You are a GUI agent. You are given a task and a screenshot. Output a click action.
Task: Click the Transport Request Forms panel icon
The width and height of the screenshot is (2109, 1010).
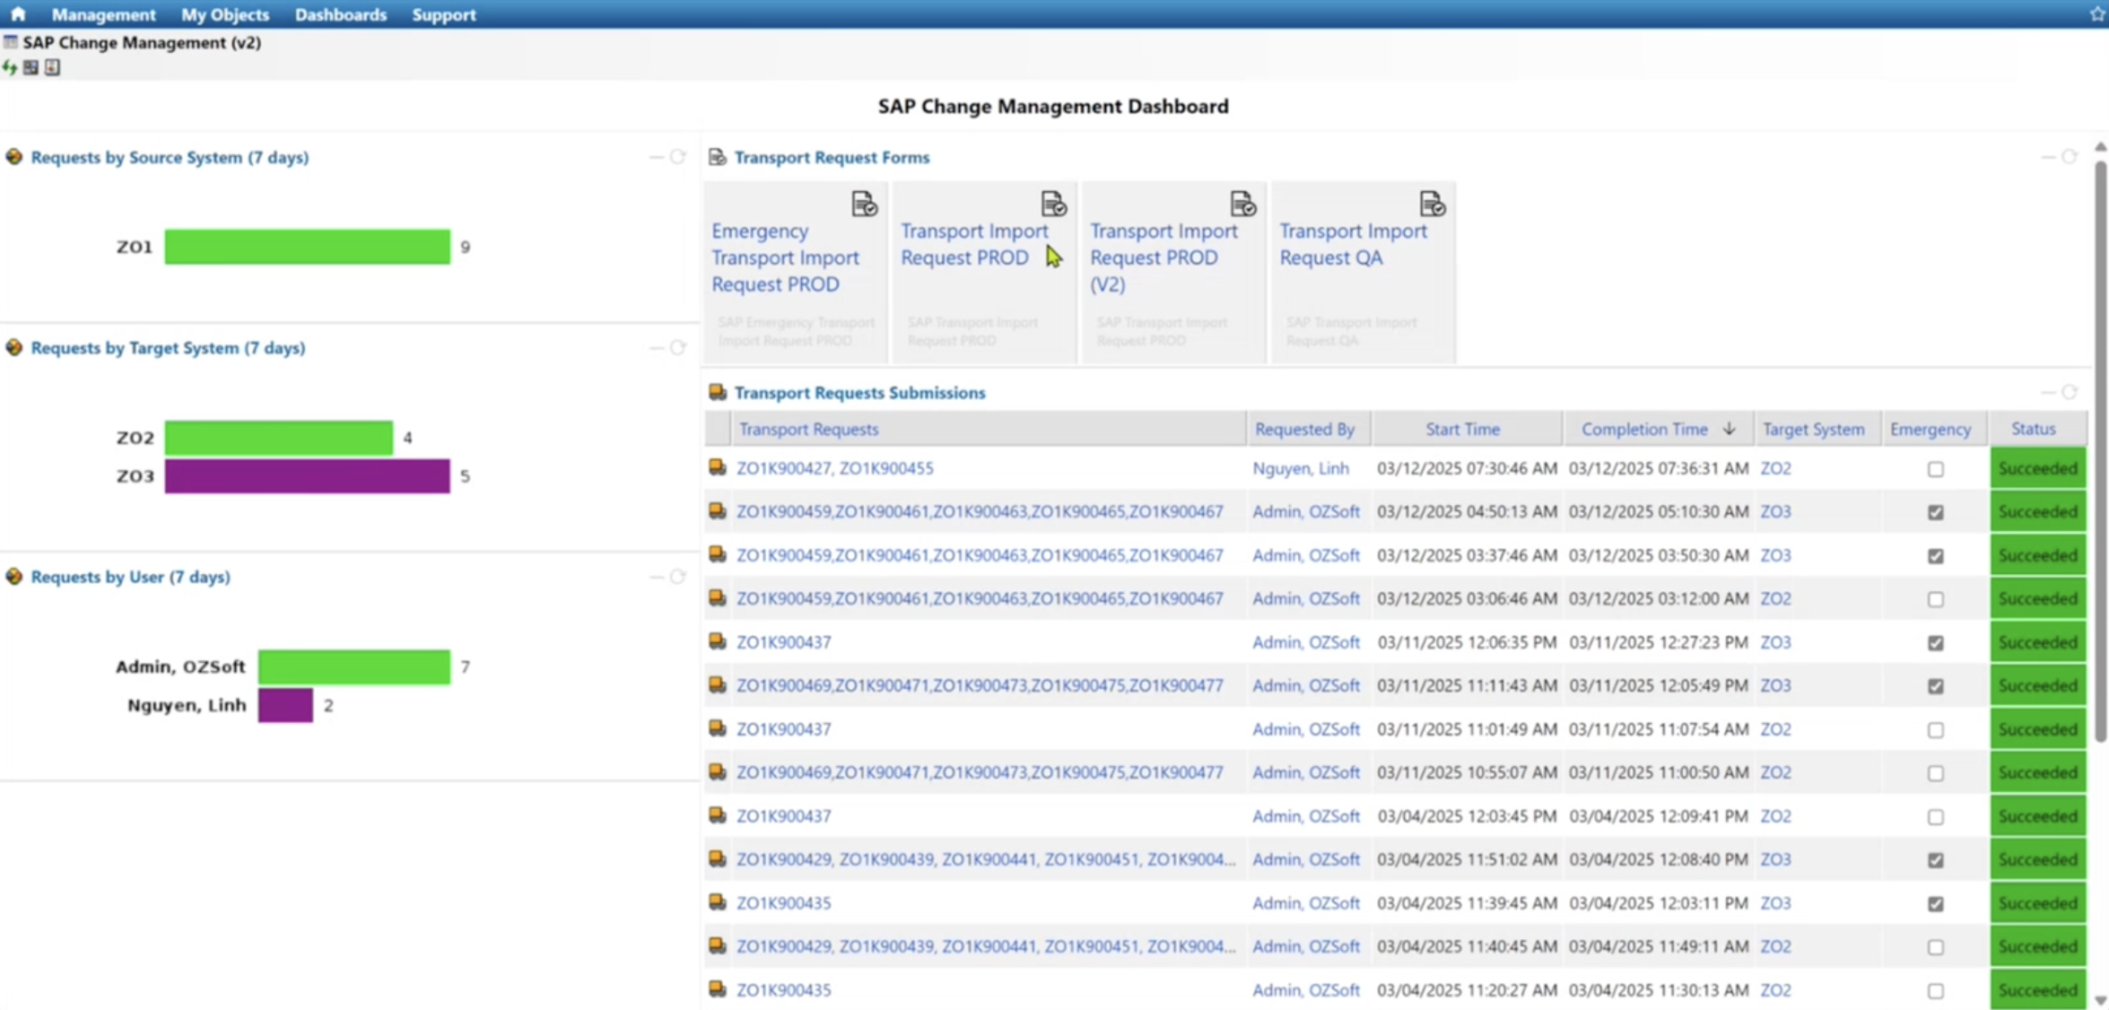(717, 157)
